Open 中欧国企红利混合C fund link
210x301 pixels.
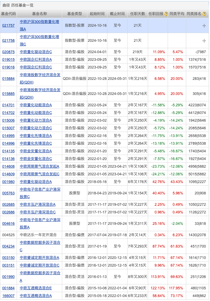point(36,67)
